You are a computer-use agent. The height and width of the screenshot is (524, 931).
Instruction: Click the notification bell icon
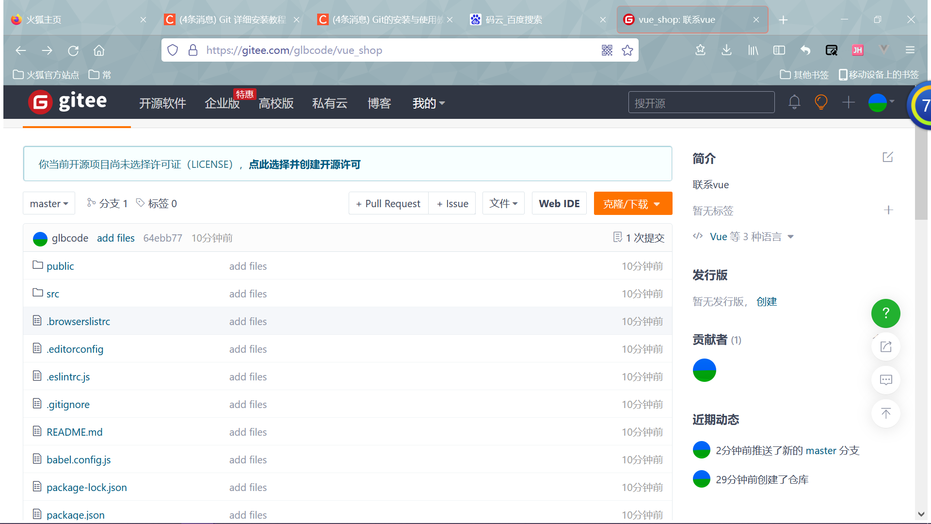pos(794,102)
